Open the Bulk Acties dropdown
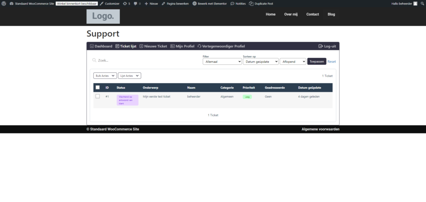This screenshot has height=202, width=426. pyautogui.click(x=105, y=76)
